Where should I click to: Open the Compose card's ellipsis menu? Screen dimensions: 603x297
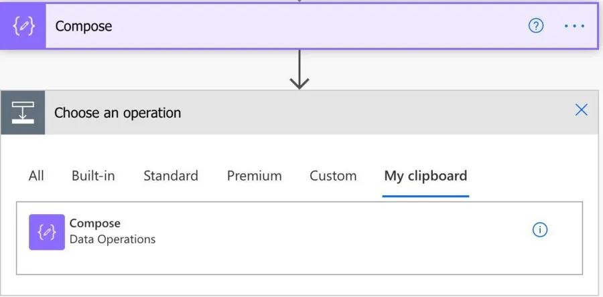pos(574,26)
